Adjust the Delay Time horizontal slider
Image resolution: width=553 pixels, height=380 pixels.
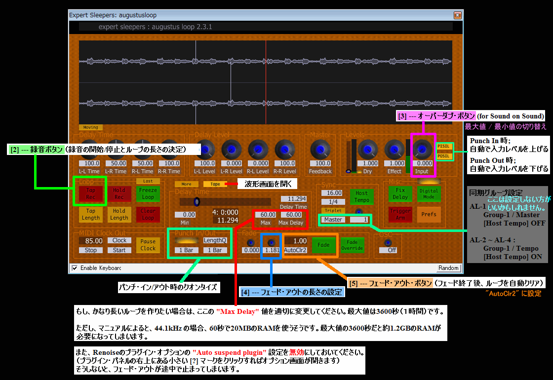tap(225, 202)
